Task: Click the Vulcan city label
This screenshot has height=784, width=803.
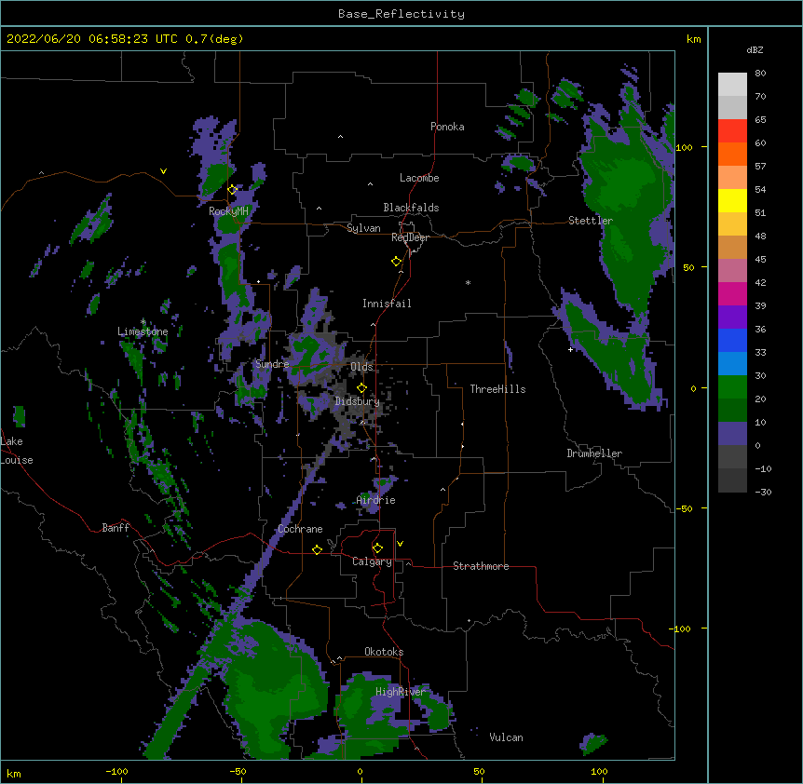Action: 506,737
